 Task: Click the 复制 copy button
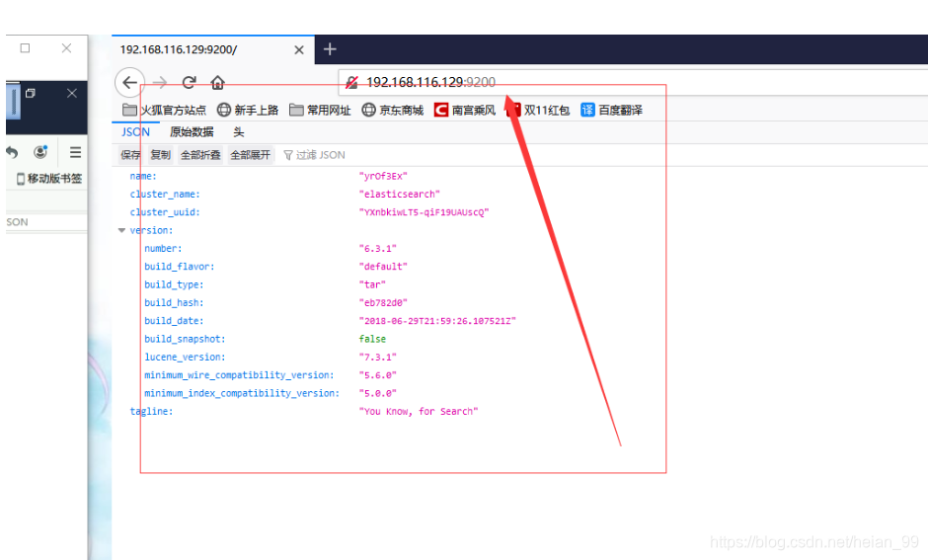pyautogui.click(x=160, y=155)
